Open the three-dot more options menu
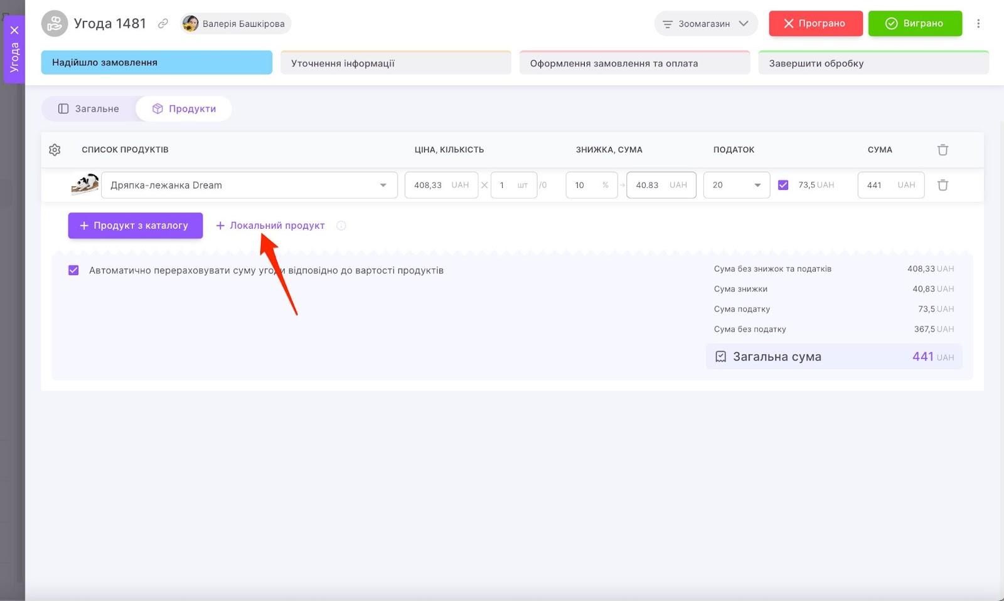 (x=978, y=24)
